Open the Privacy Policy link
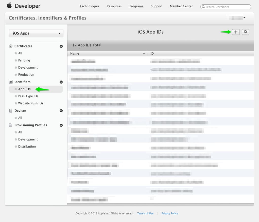 pyautogui.click(x=170, y=213)
